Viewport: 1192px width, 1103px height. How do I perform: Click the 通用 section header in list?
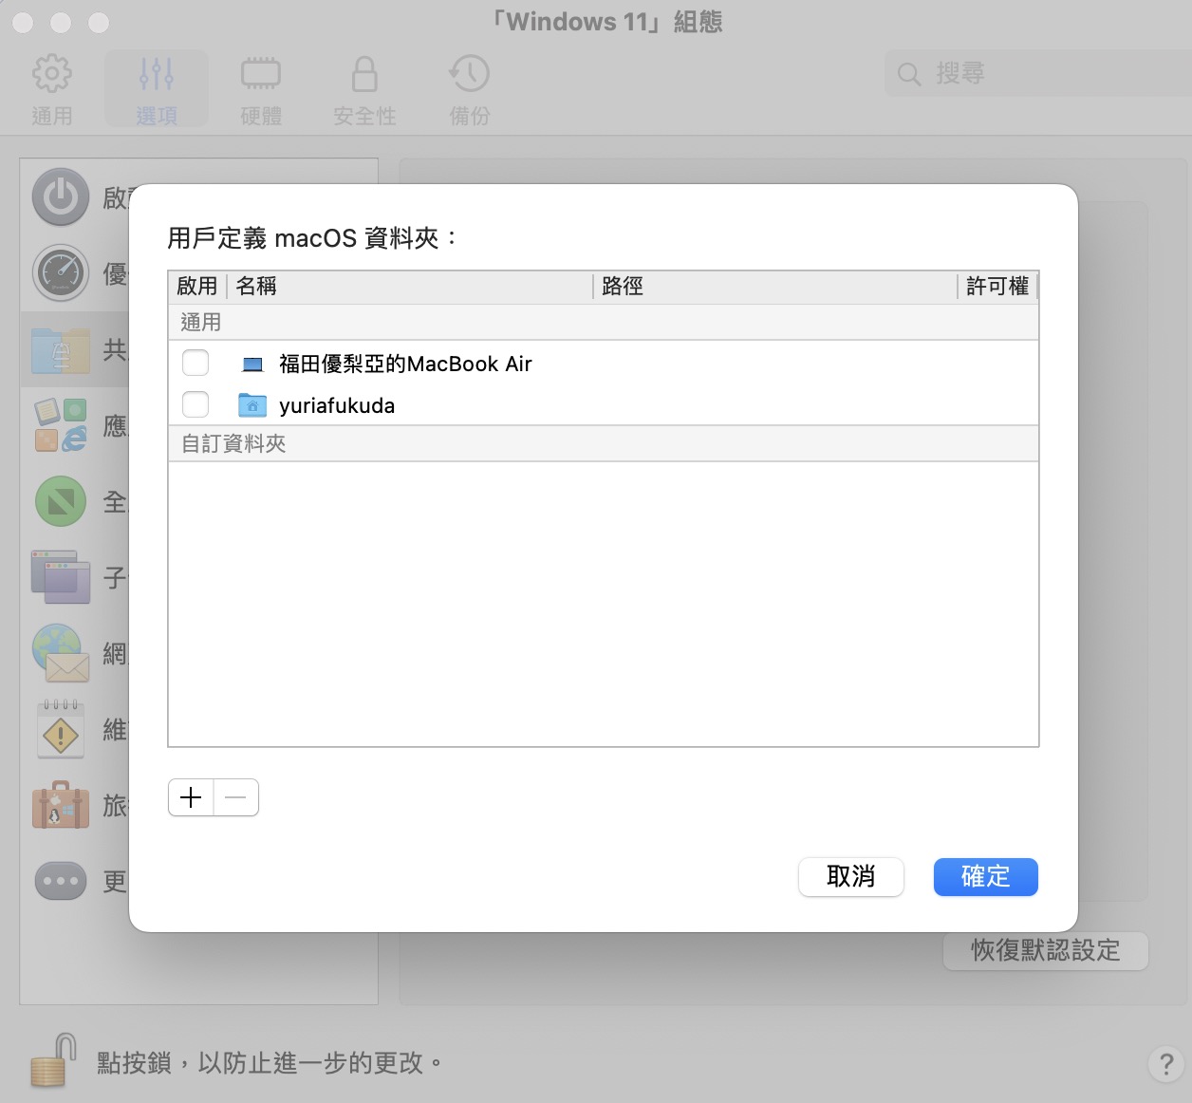pyautogui.click(x=604, y=322)
